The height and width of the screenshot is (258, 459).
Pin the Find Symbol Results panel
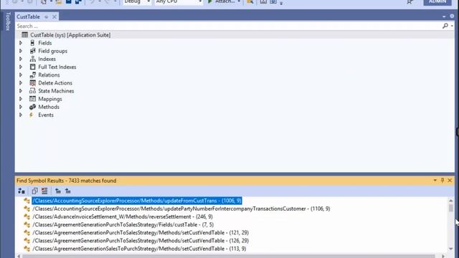443,181
